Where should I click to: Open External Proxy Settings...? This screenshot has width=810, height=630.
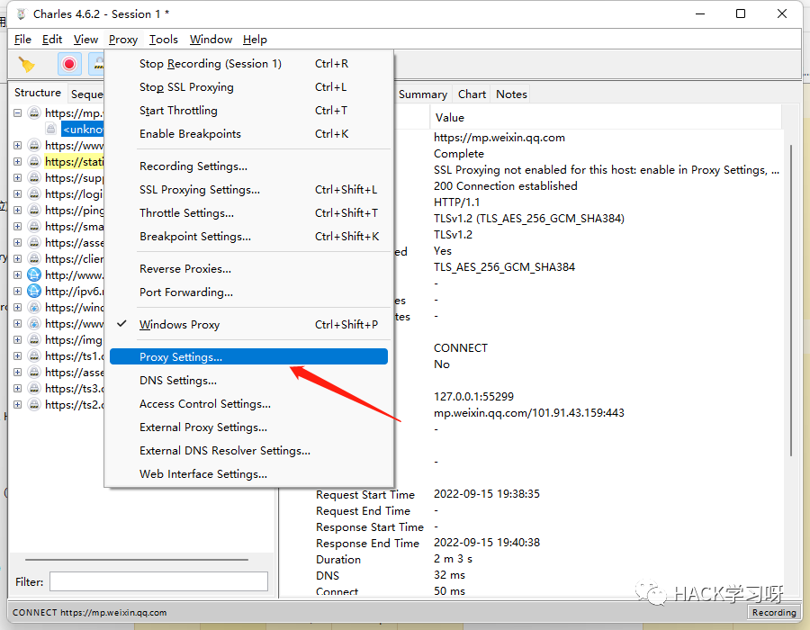pos(248,427)
